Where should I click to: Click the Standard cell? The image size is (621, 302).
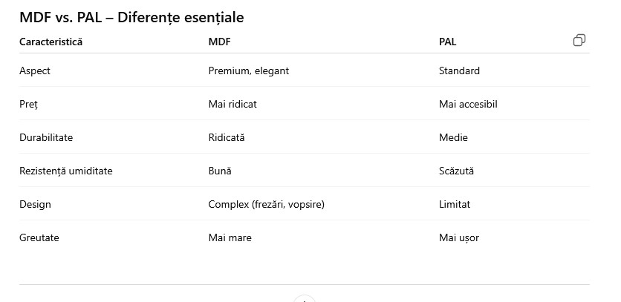point(459,71)
